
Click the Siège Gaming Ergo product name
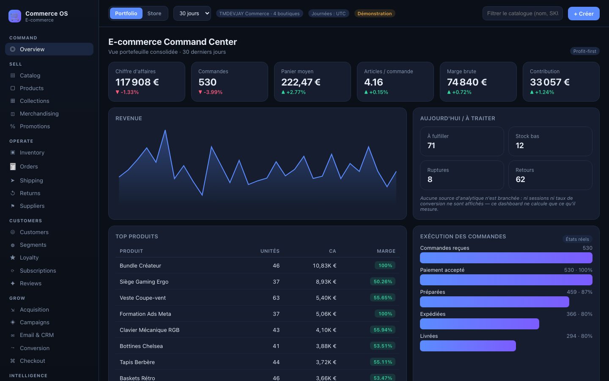click(x=144, y=282)
